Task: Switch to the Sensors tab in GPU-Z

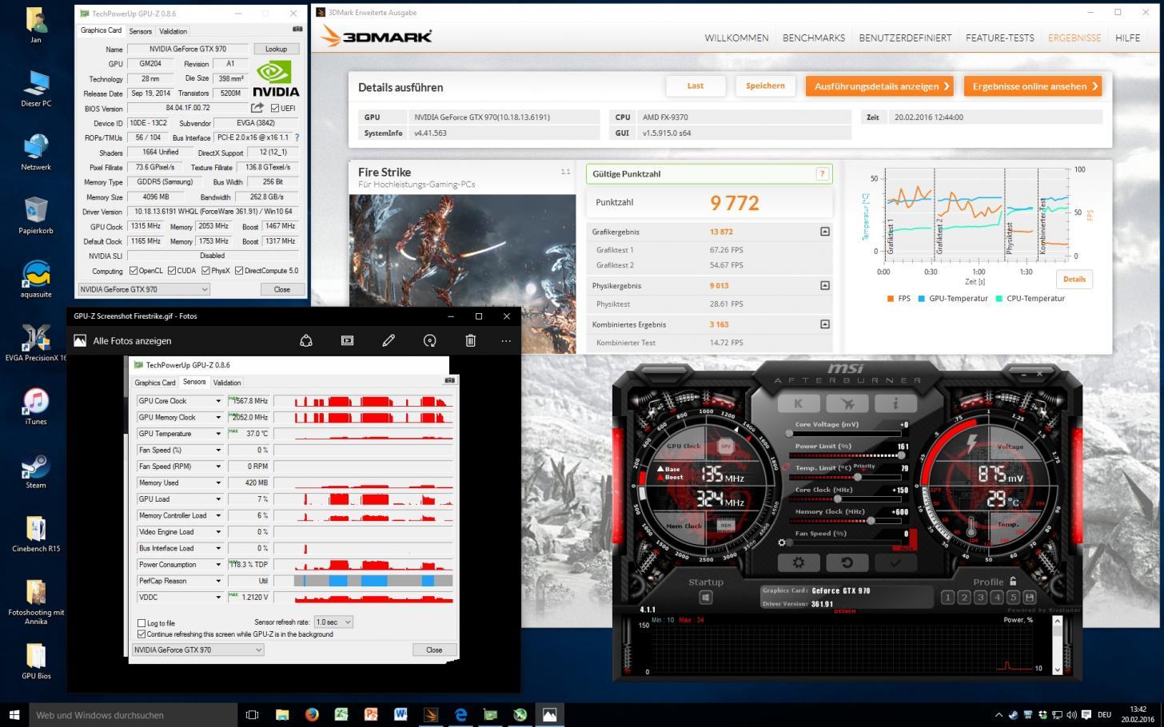Action: (x=140, y=31)
